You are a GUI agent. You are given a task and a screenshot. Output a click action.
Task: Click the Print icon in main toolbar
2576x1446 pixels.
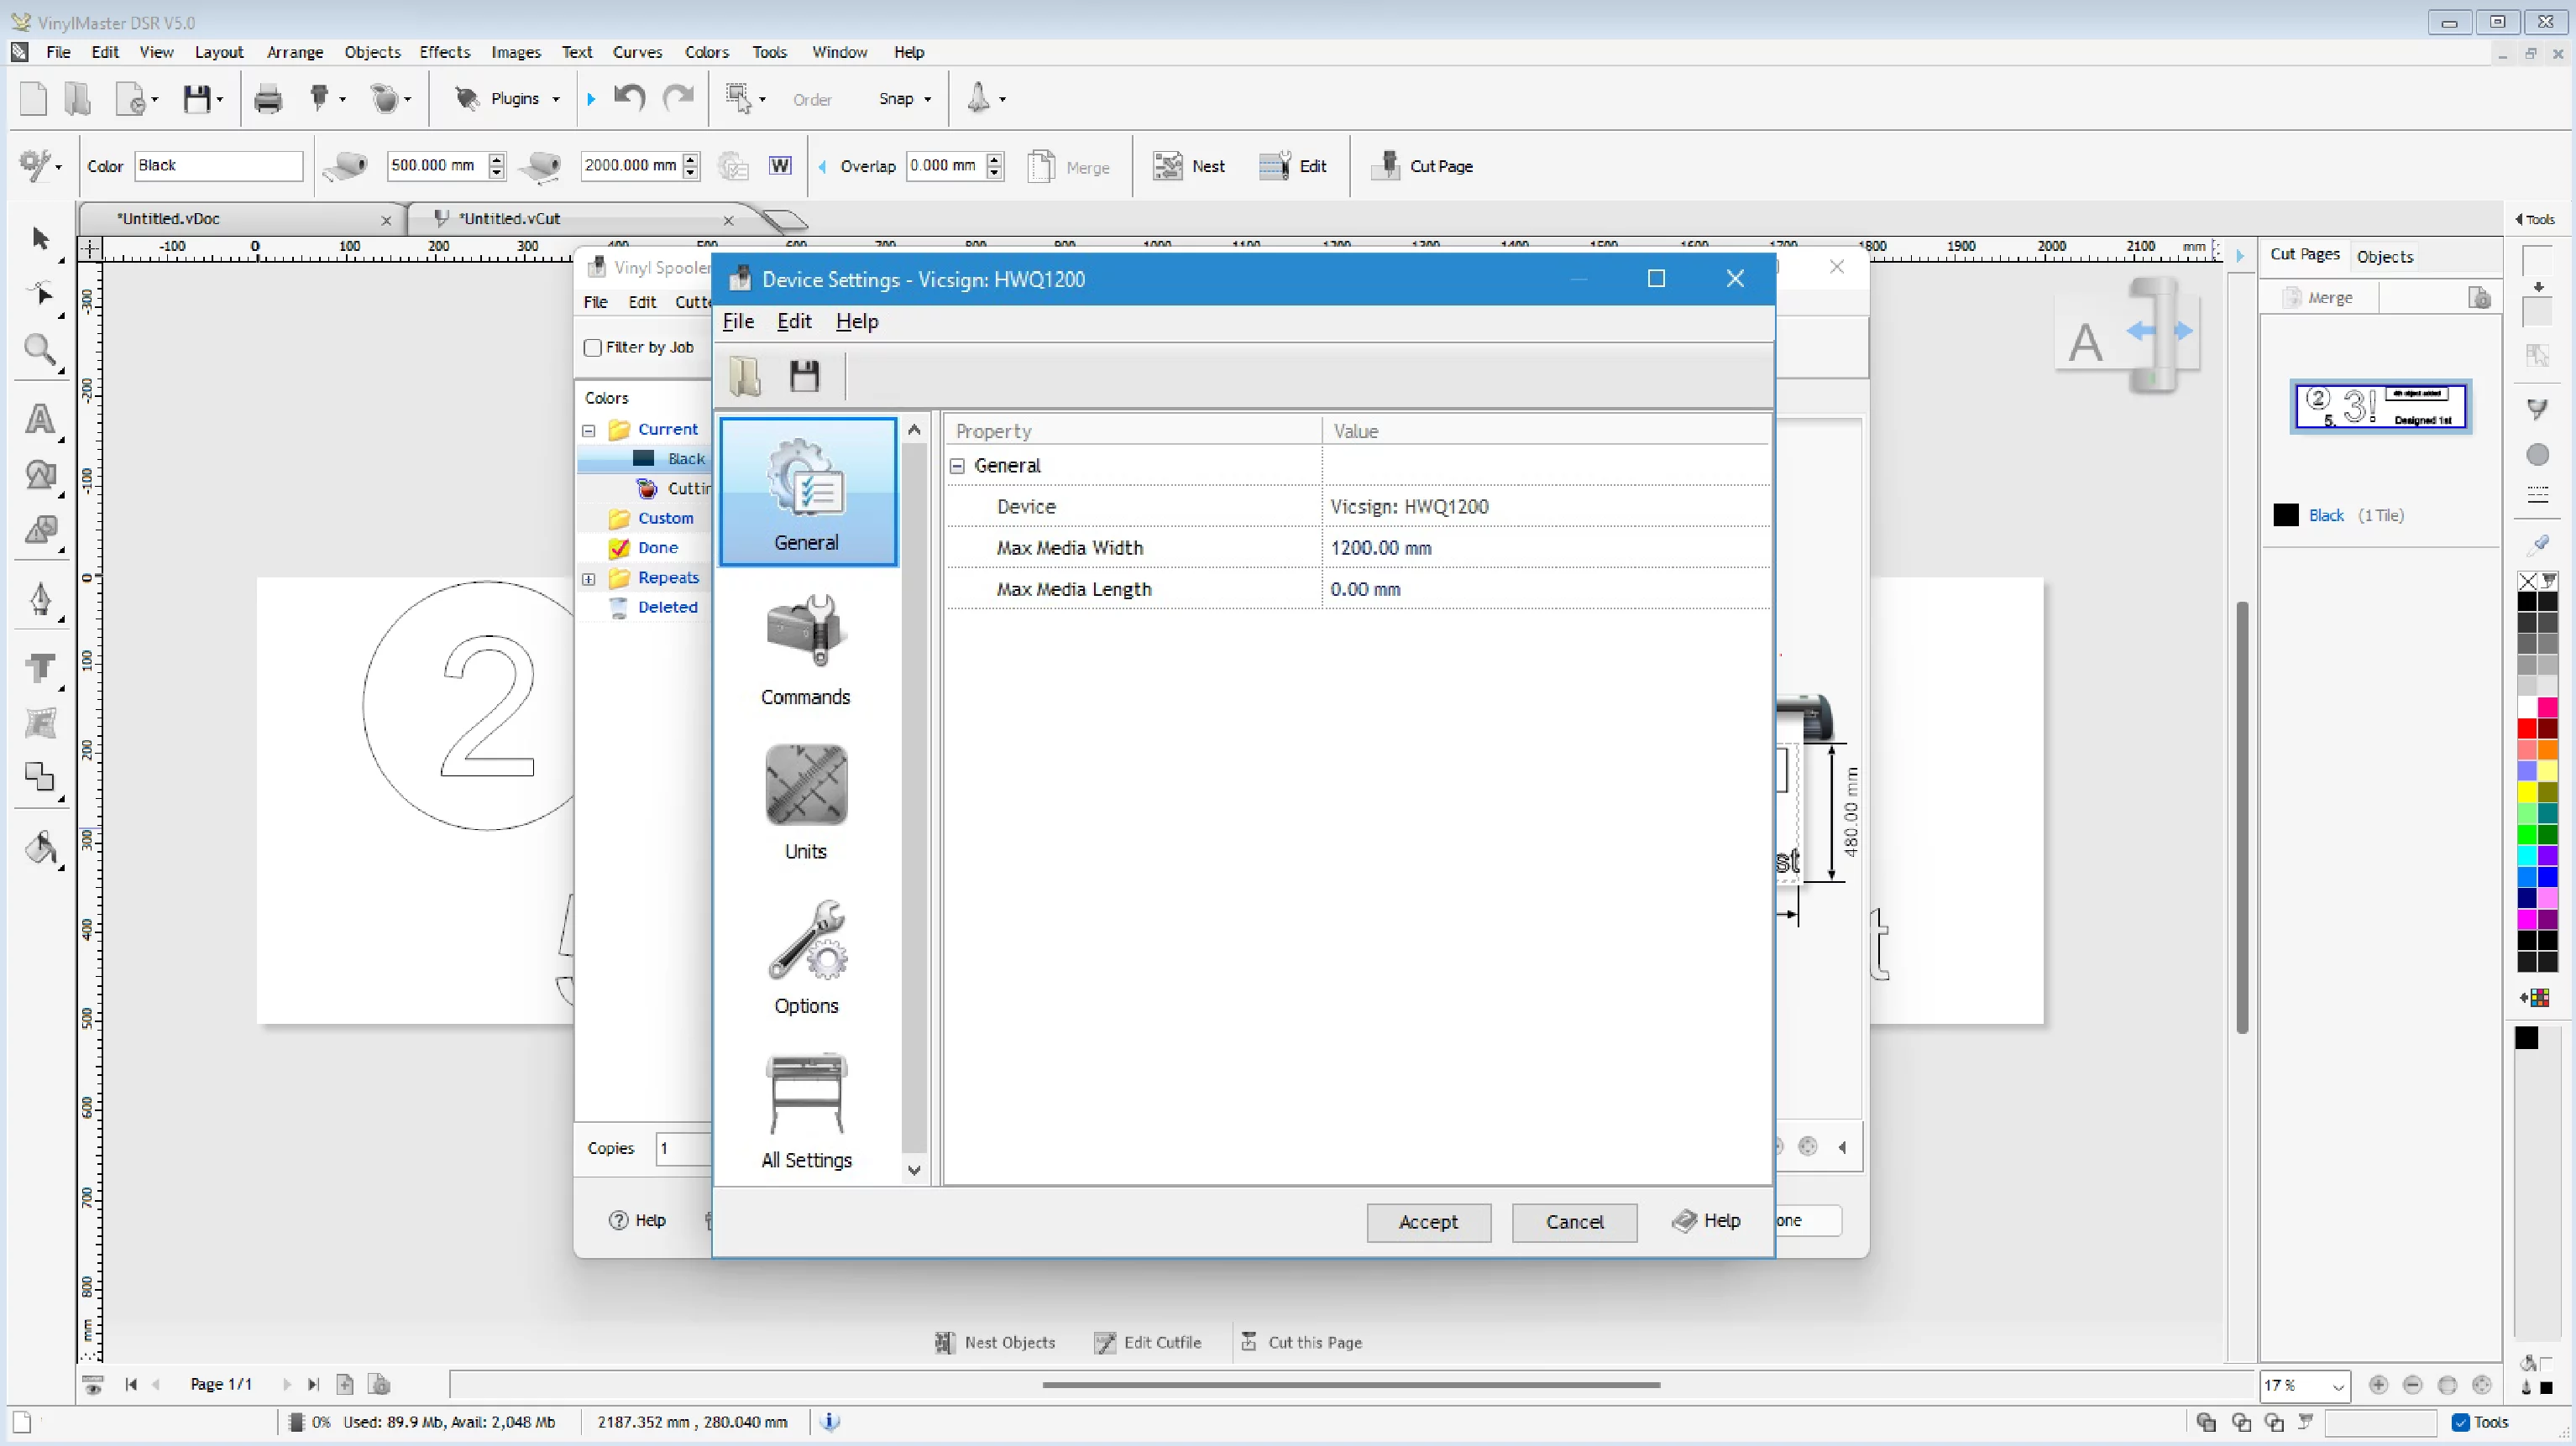tap(267, 99)
